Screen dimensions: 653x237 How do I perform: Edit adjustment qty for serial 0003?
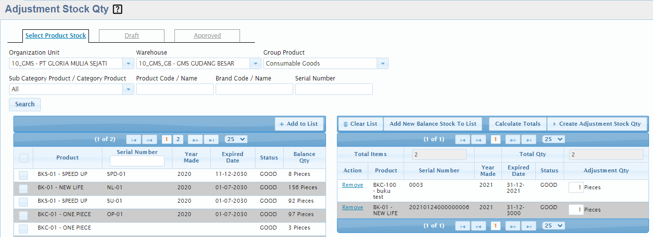coord(576,187)
